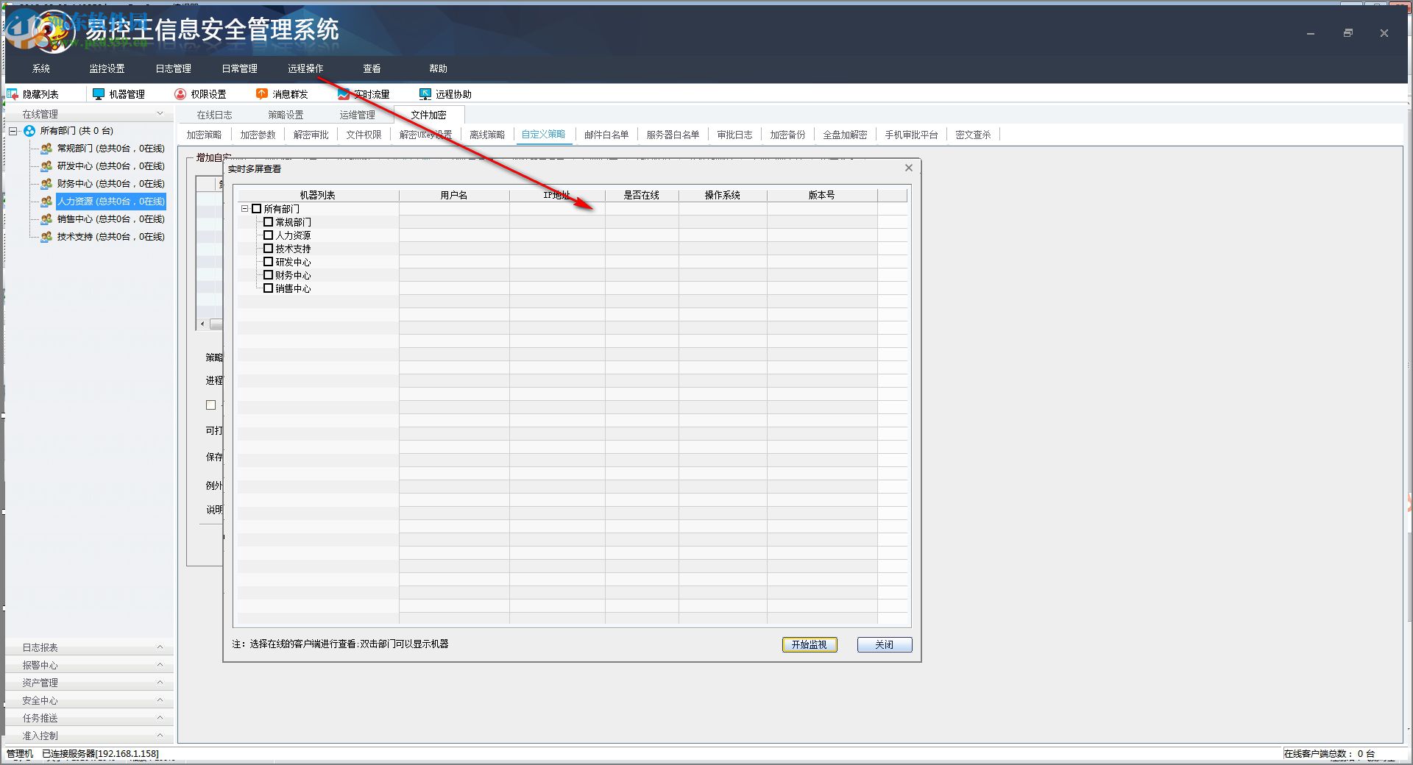1413x765 pixels.
Task: Click the 隐藏列表 toolbar icon
Action: 13,94
